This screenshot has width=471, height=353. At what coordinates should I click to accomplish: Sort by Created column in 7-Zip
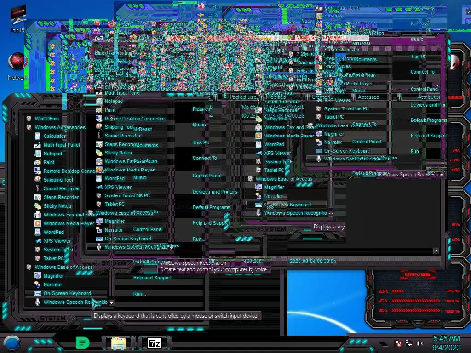coord(321,97)
